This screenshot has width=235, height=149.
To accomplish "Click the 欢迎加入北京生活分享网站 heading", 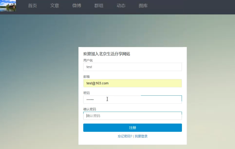I will click(107, 54).
